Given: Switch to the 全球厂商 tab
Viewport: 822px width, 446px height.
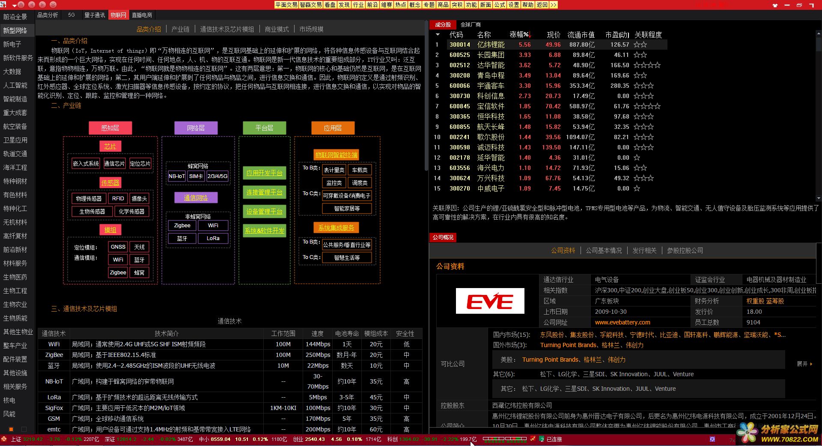Looking at the screenshot, I should (471, 25).
